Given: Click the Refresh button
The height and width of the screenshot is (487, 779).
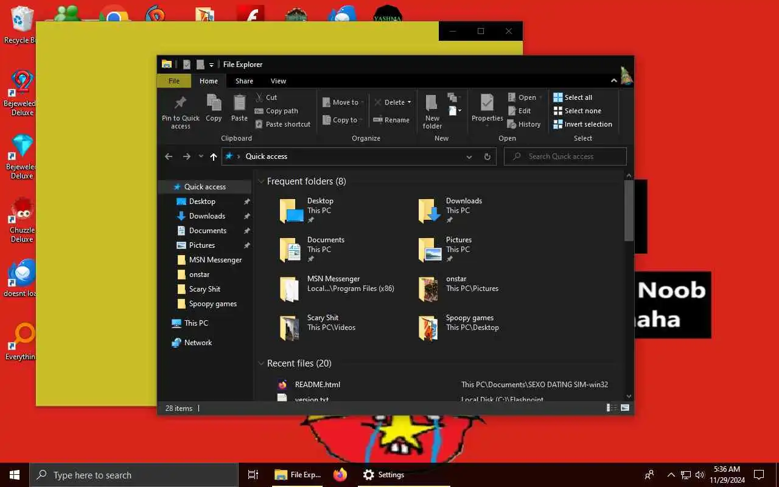Looking at the screenshot, I should tap(487, 156).
